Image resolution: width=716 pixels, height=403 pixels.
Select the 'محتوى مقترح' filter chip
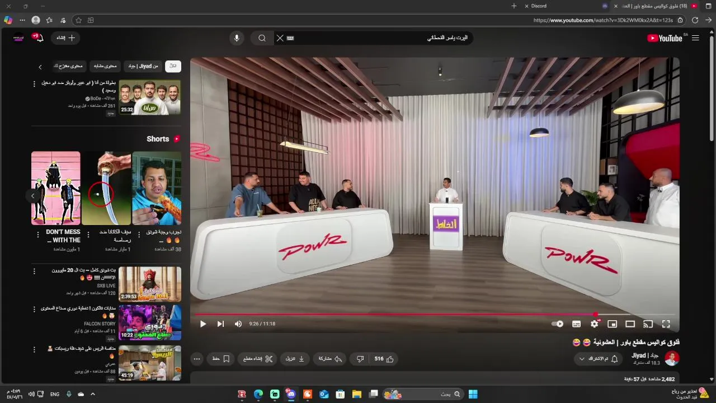69,66
